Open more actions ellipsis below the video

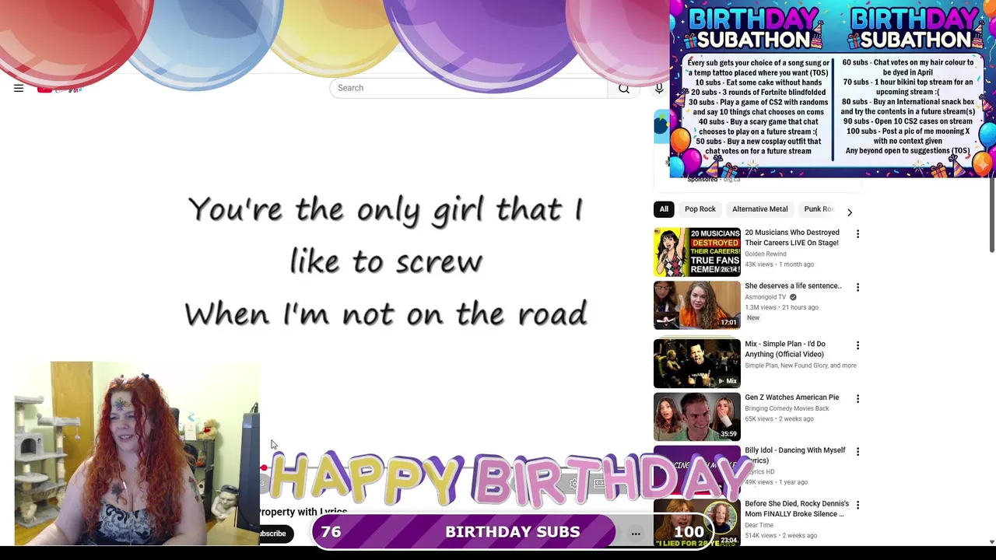[636, 534]
